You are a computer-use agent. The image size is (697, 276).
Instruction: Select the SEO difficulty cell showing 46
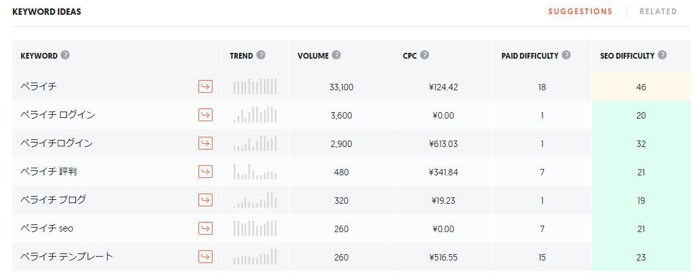point(640,87)
